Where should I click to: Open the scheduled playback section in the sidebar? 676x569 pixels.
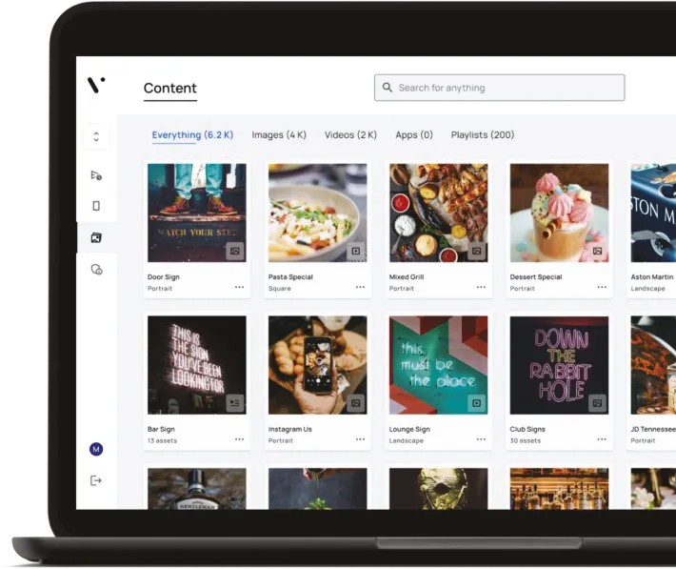[x=96, y=175]
